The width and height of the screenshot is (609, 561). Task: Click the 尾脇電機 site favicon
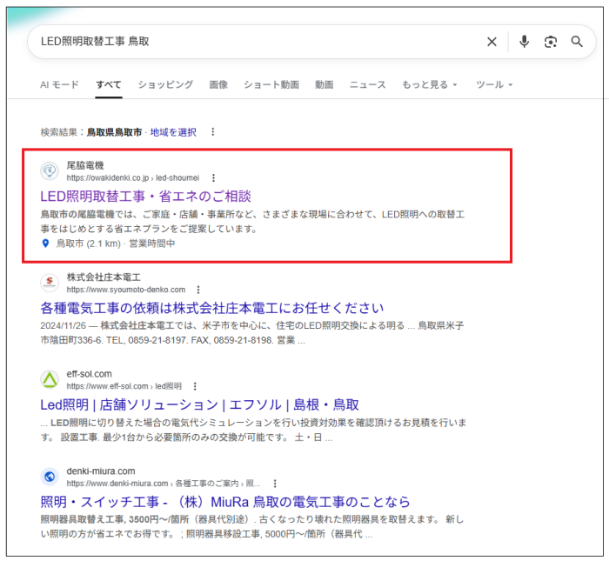(50, 170)
